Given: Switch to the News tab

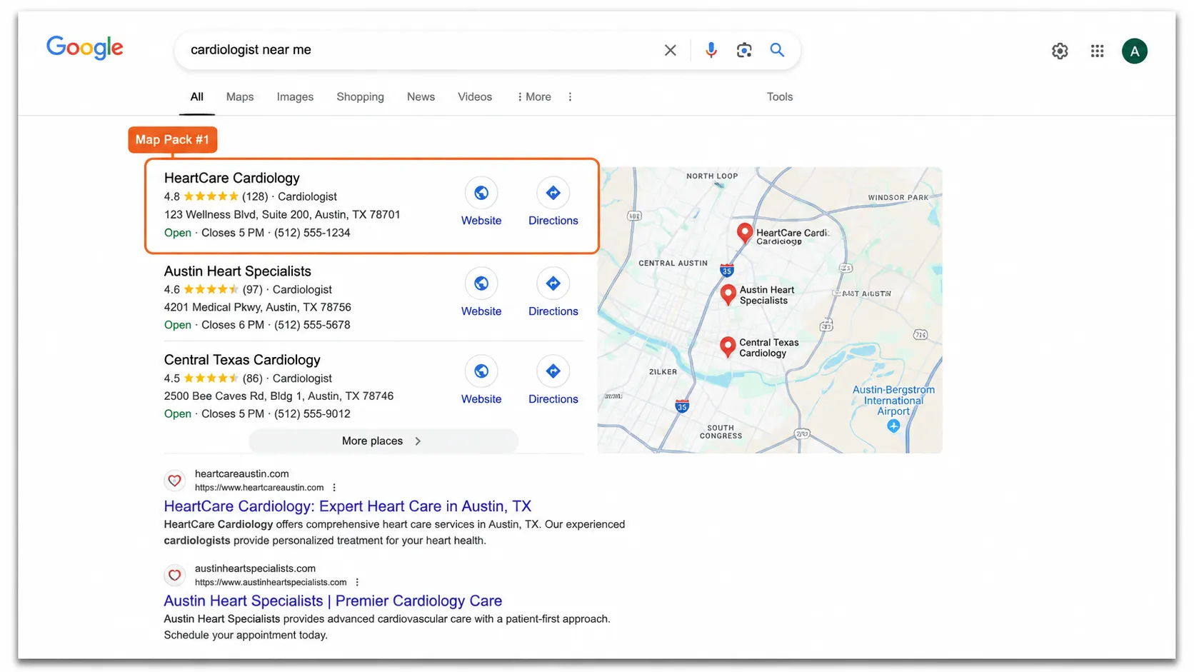Looking at the screenshot, I should pos(421,97).
